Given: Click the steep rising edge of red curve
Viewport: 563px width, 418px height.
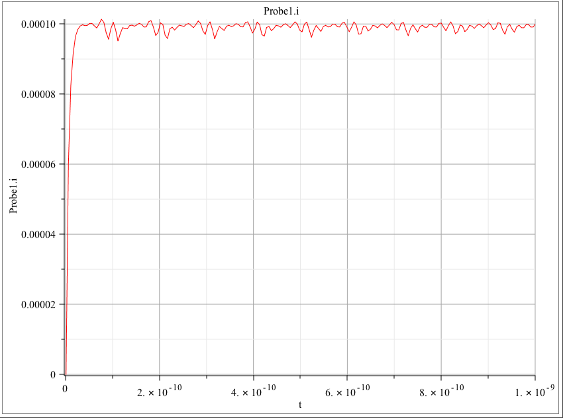Looking at the screenshot, I should pyautogui.click(x=68, y=165).
